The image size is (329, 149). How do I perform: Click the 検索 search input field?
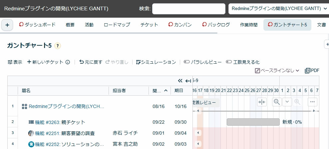click(188, 9)
